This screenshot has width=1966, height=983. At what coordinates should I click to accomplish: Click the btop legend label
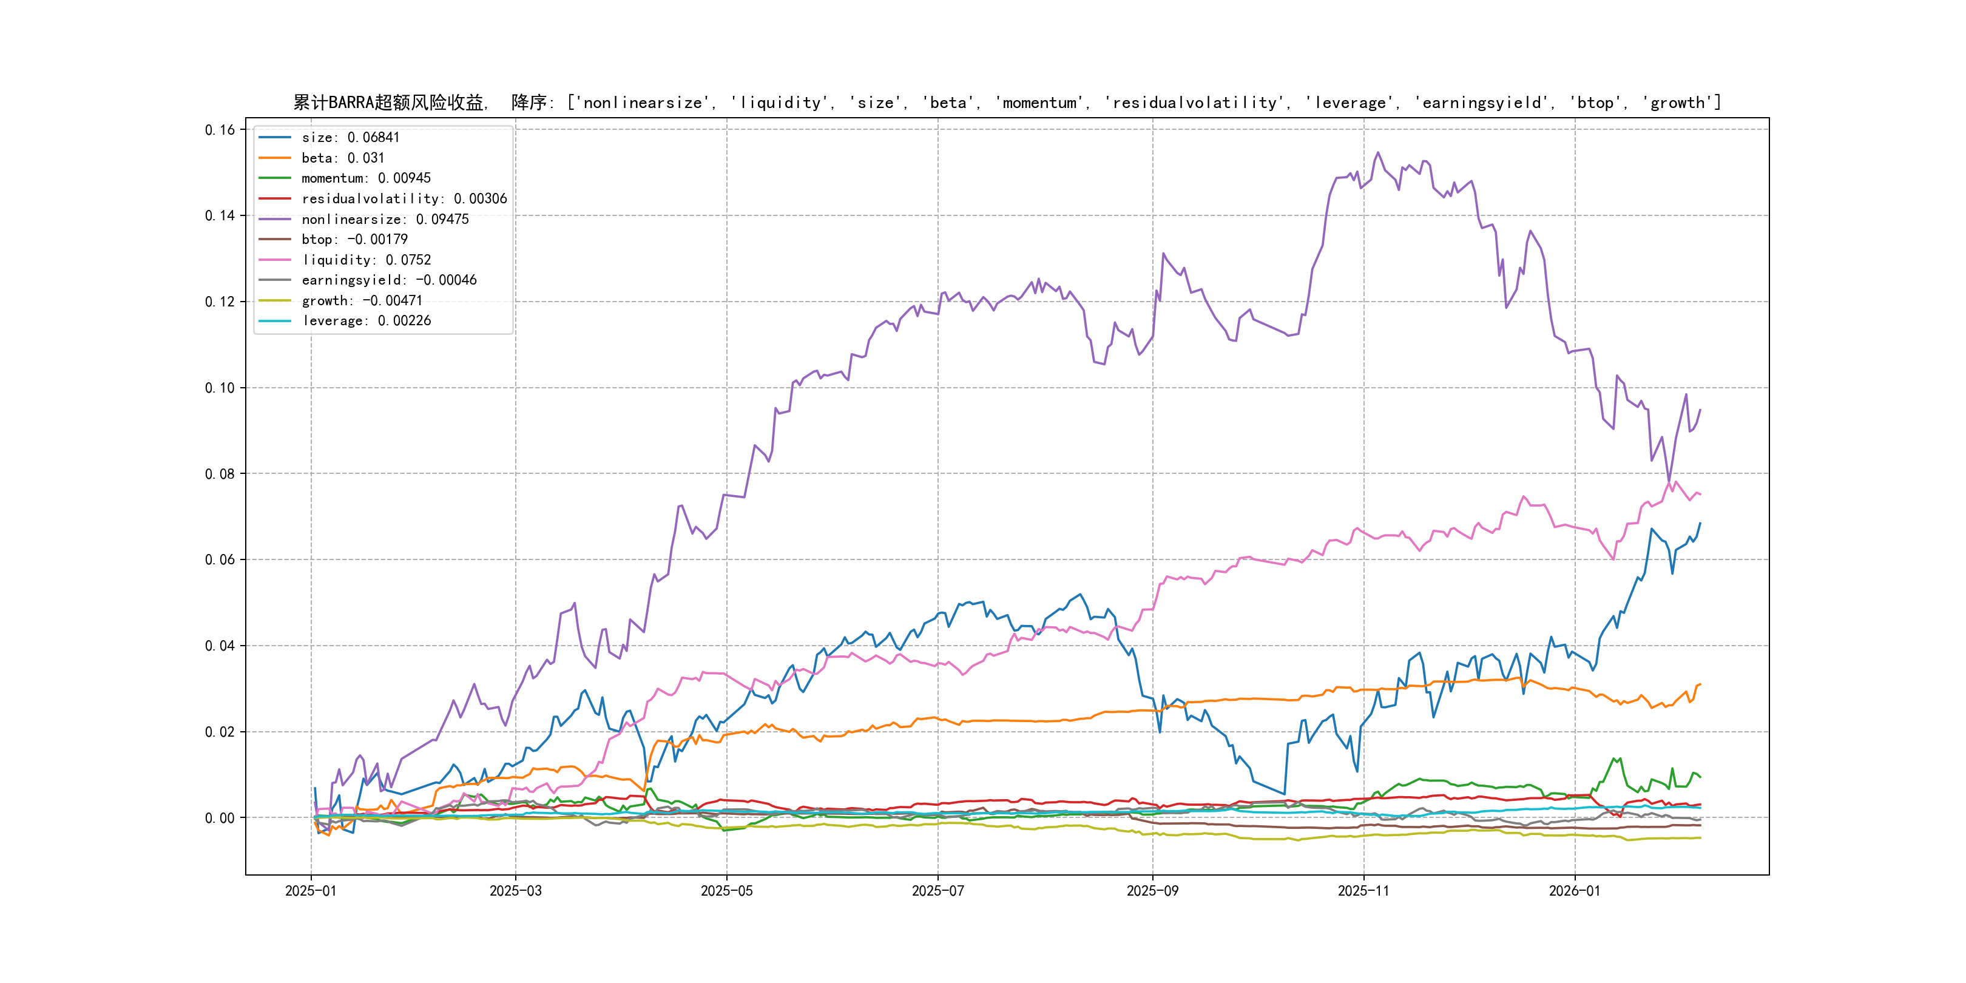pyautogui.click(x=354, y=240)
